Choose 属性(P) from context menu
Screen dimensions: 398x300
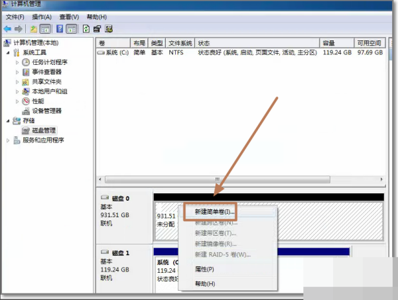tap(228, 269)
